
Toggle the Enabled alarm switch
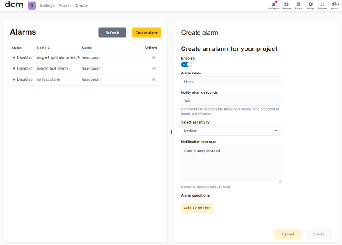[x=187, y=64]
